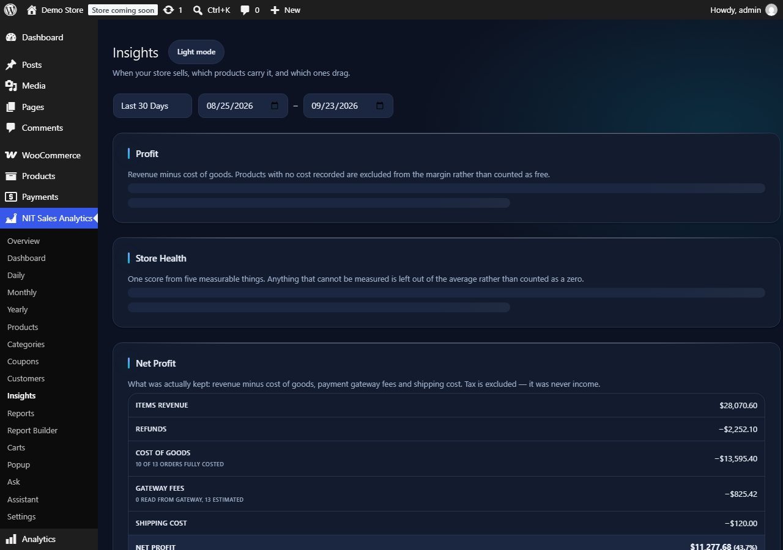This screenshot has width=783, height=550.
Task: Click the Analytics bar chart icon
Action: pyautogui.click(x=11, y=539)
